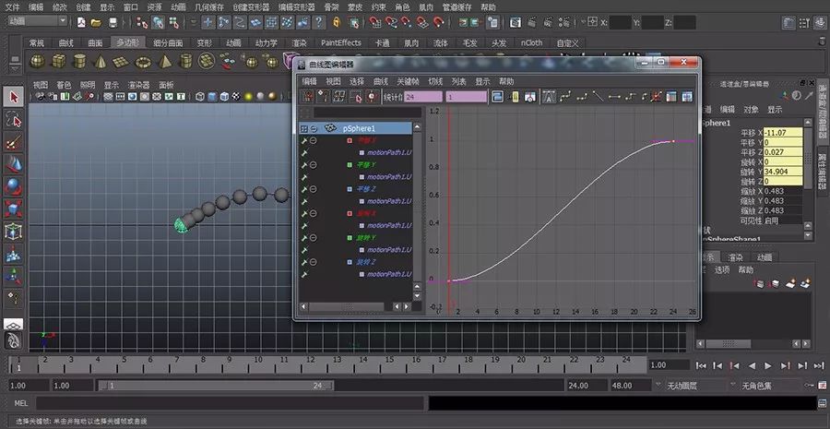Click the Graph Editor stats field showing 24

point(423,97)
